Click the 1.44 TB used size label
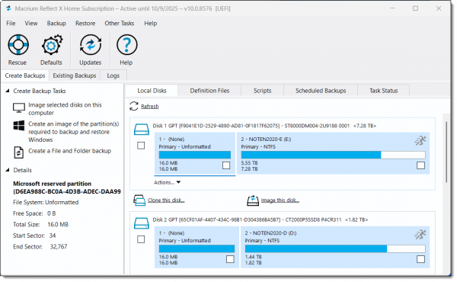The width and height of the screenshot is (457, 282). (x=254, y=257)
